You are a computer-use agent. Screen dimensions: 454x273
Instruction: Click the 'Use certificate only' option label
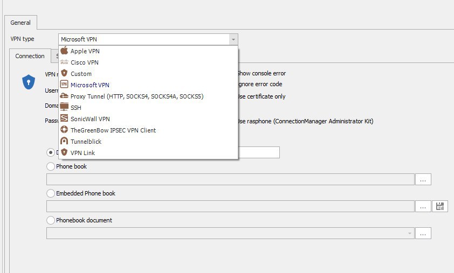pos(262,96)
